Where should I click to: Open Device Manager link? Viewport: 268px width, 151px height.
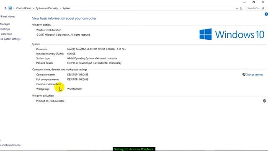click(x=5, y=24)
